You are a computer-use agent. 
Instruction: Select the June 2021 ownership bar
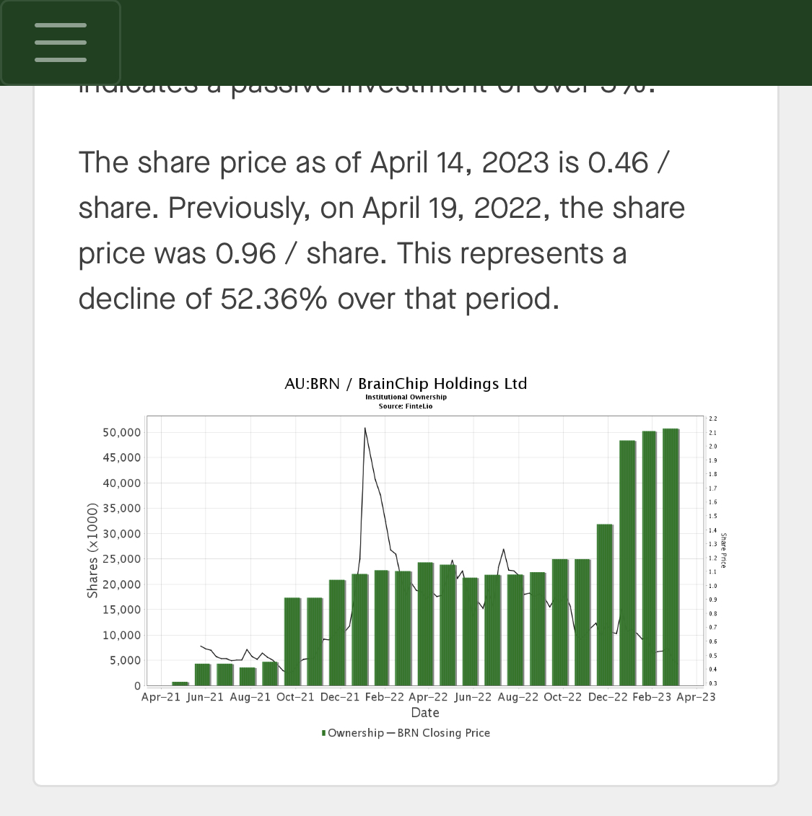(x=203, y=674)
